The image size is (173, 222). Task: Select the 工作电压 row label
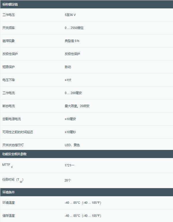coord(8,15)
